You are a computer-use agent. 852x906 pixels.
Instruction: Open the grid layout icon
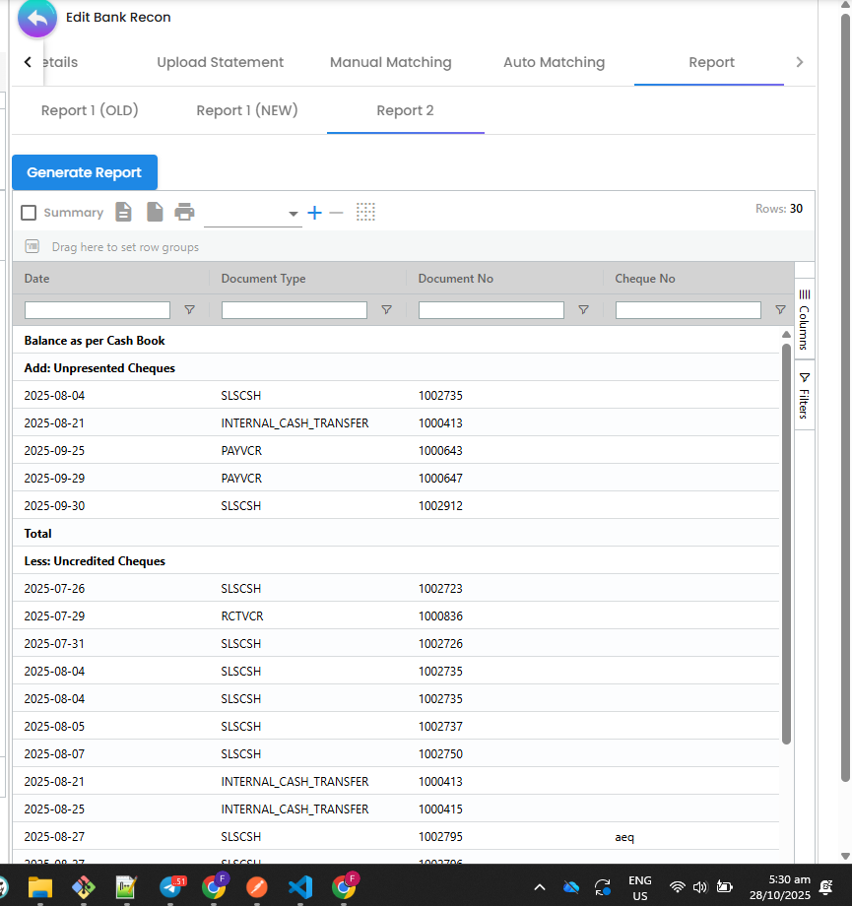pyautogui.click(x=365, y=212)
